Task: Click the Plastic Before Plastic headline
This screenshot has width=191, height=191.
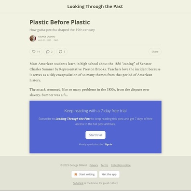Action: pos(60,22)
